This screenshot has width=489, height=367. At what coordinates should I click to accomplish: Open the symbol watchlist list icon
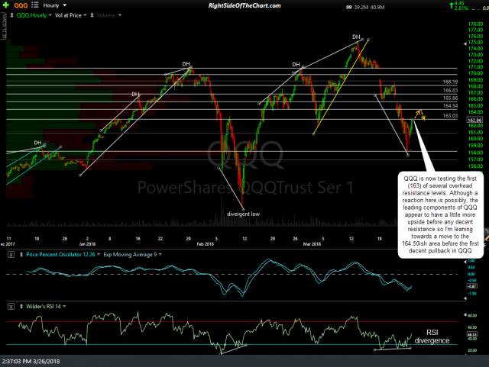click(35, 5)
